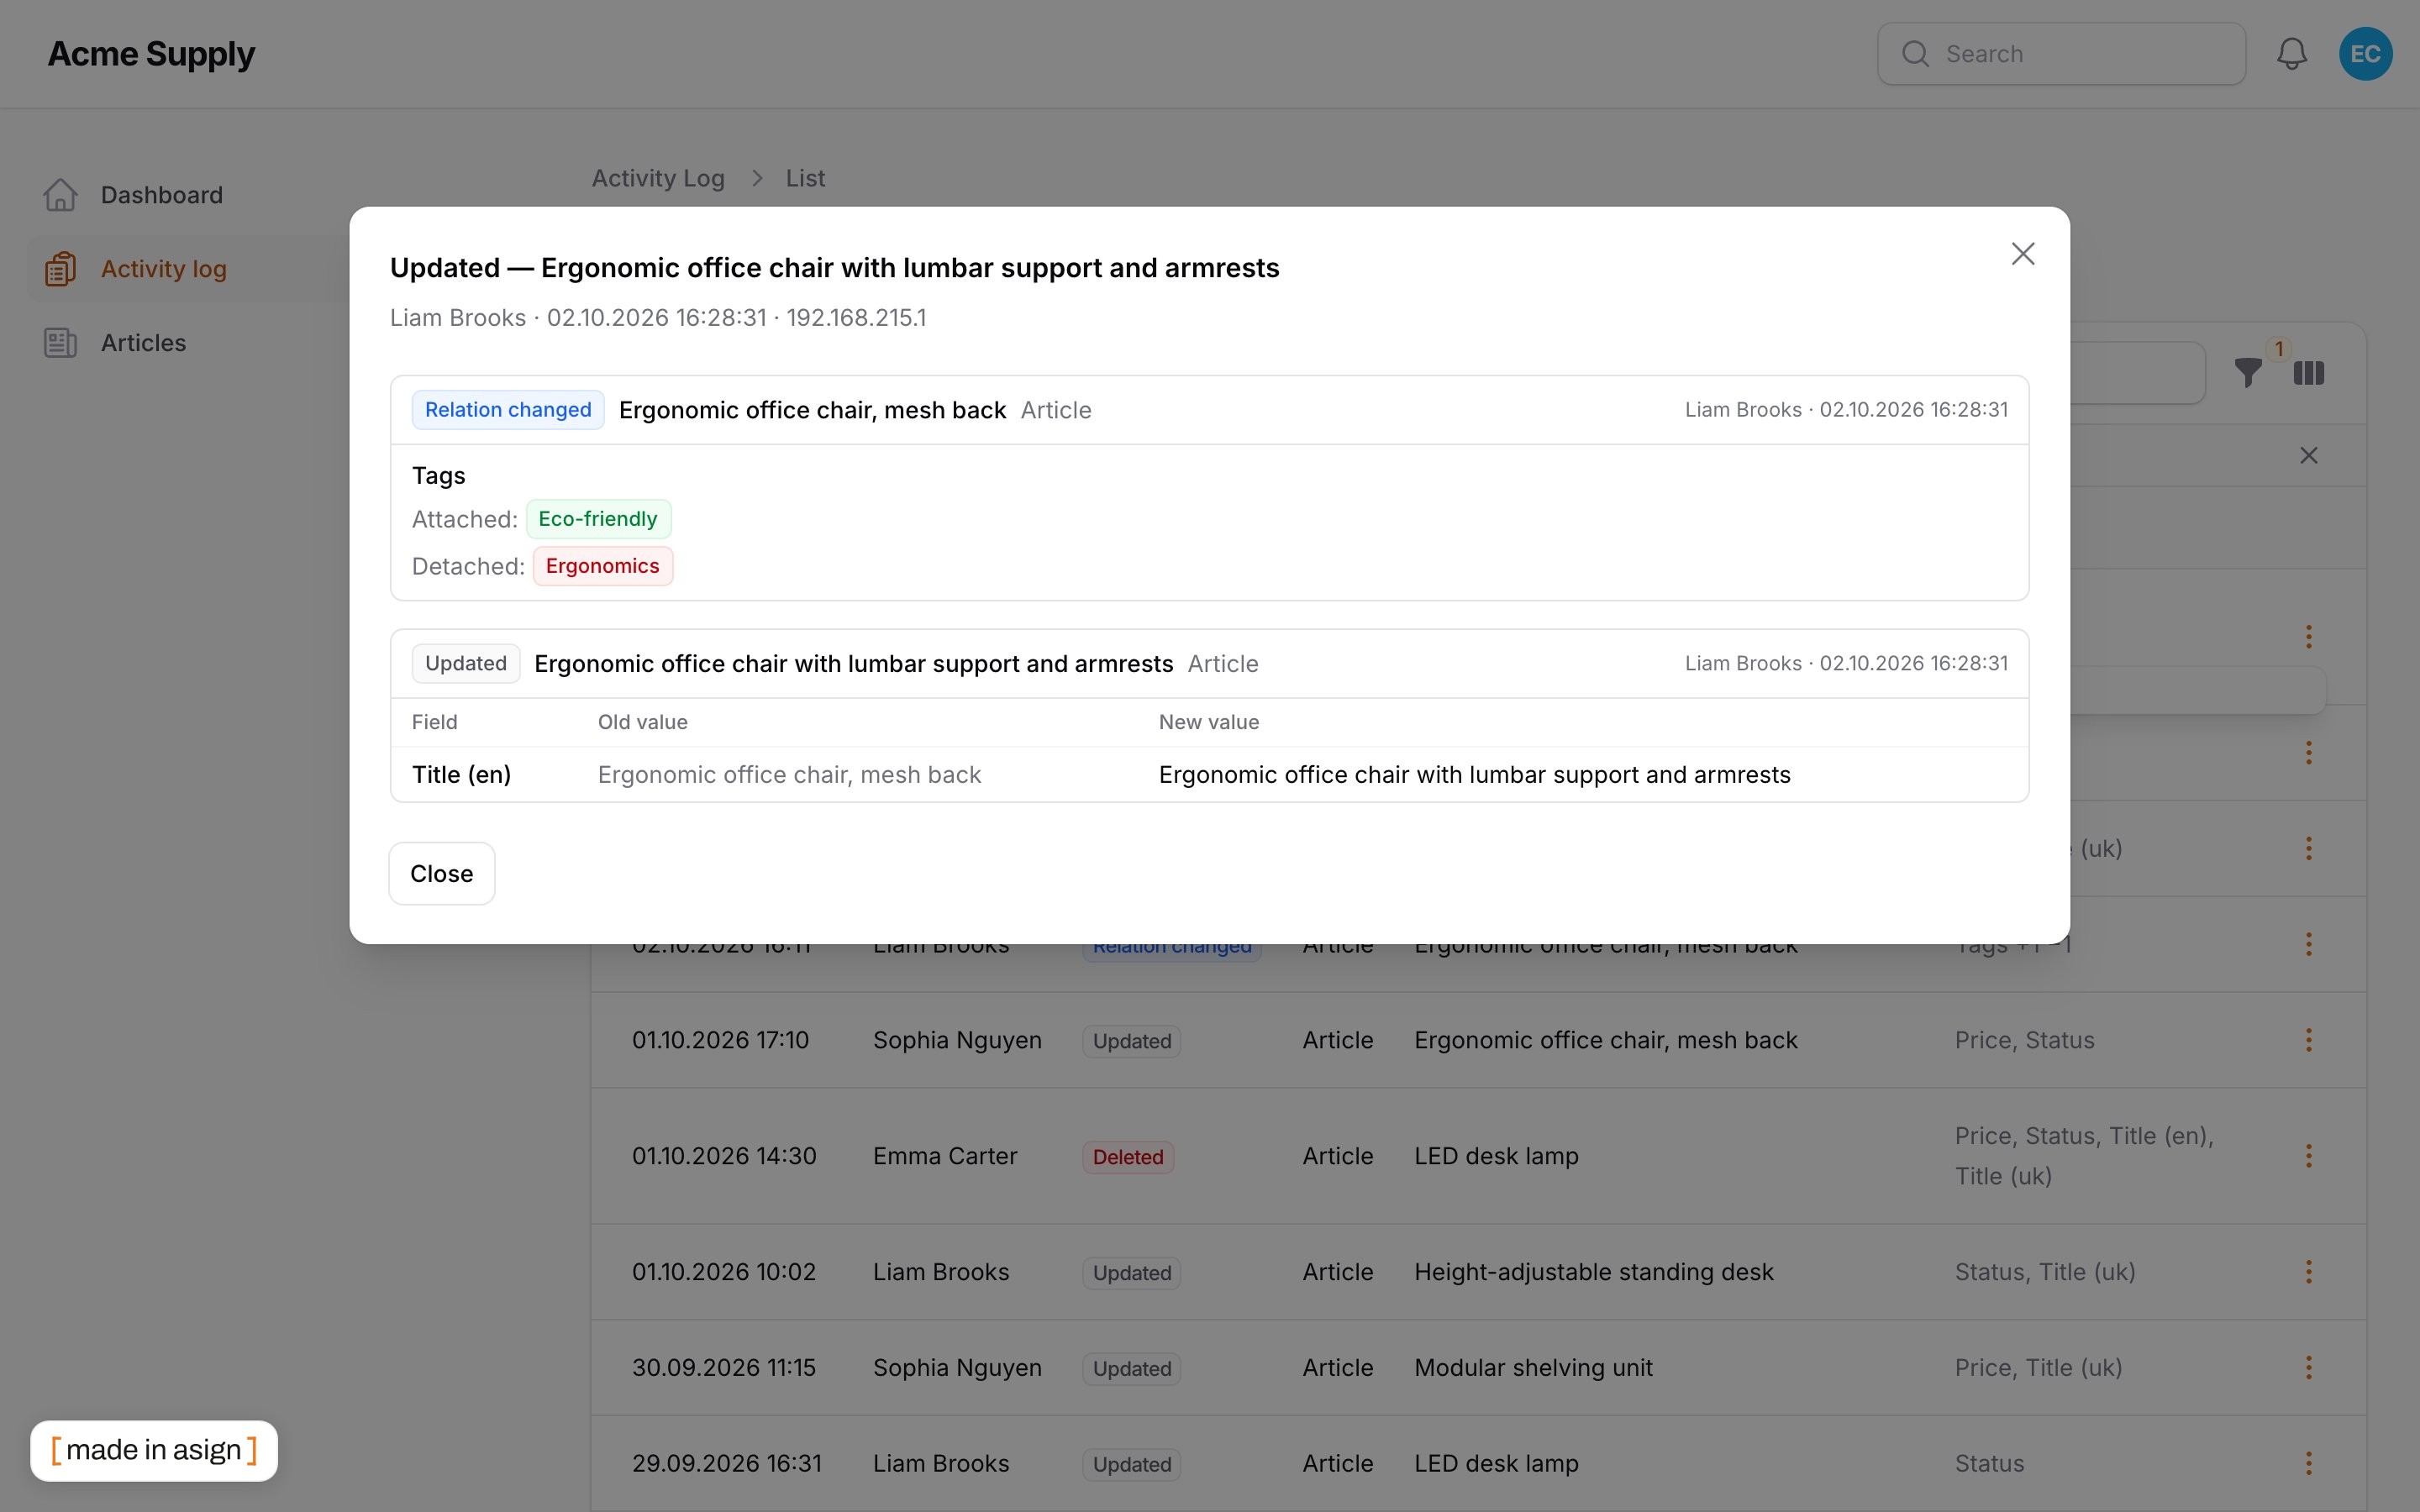Click the Articles newspaper icon
Viewport: 2420px width, 1512px height.
point(60,343)
